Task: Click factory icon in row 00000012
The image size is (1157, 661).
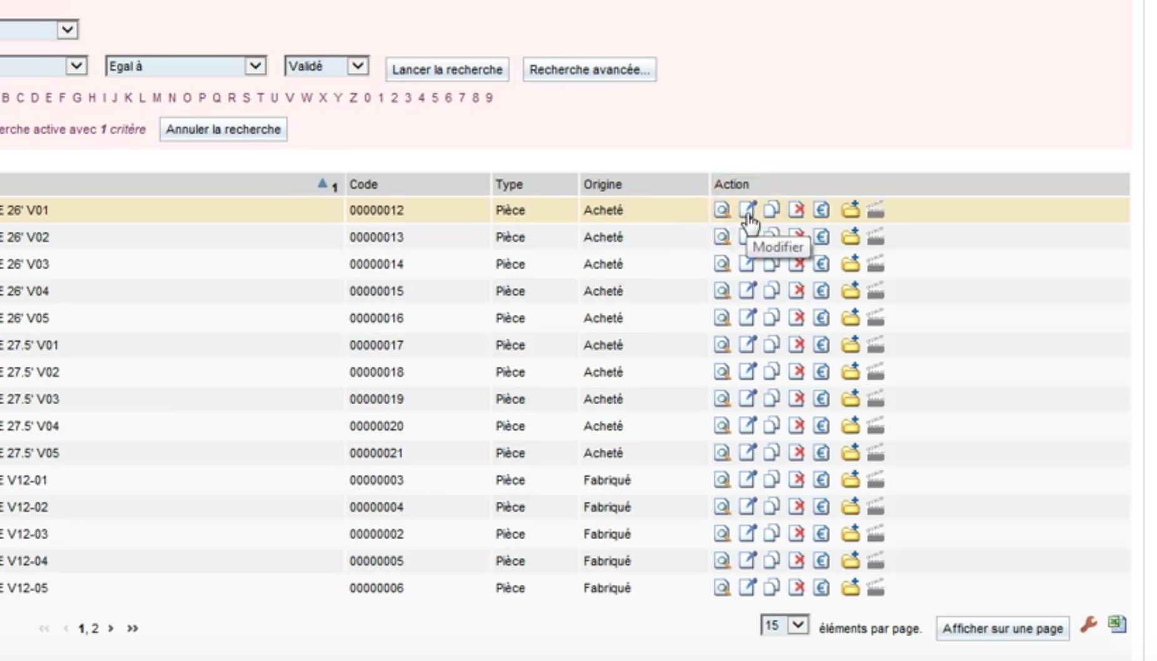Action: click(876, 210)
